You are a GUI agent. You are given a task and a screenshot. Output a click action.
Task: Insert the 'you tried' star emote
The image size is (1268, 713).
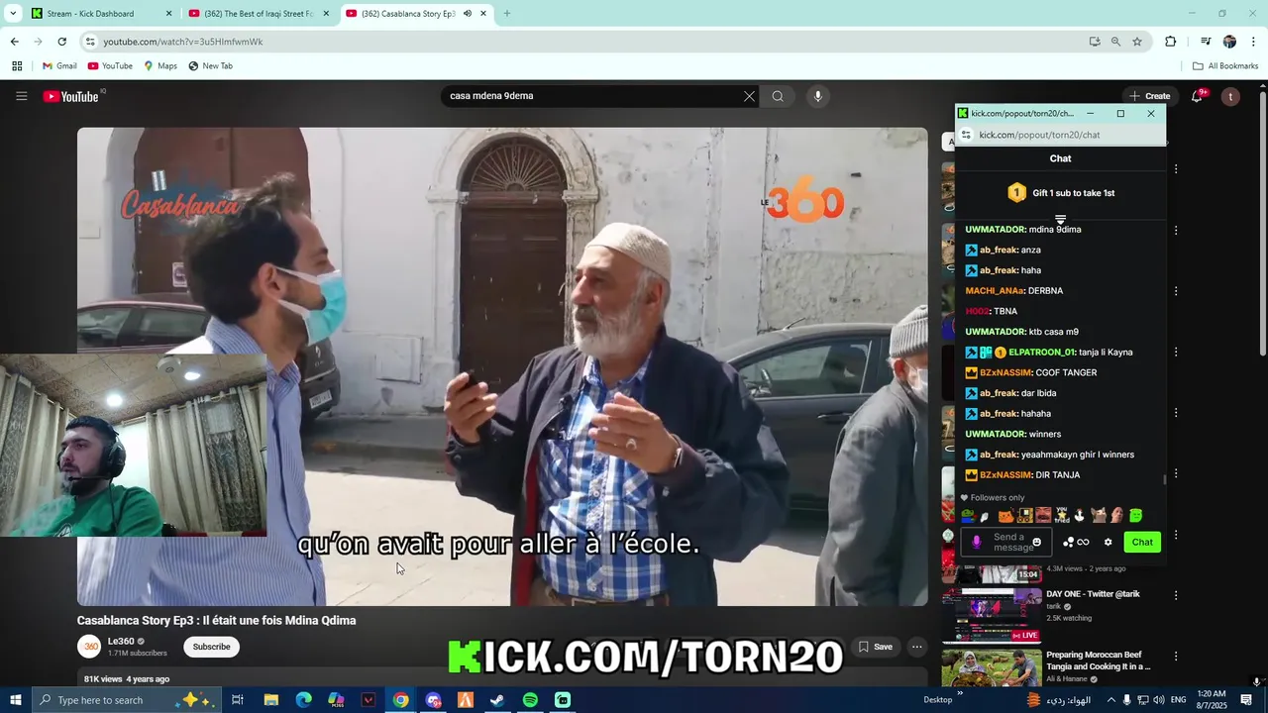click(1062, 515)
